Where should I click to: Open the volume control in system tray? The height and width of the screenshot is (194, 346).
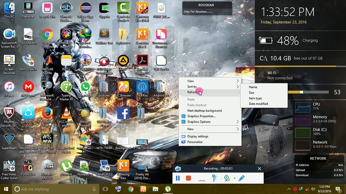(313, 189)
